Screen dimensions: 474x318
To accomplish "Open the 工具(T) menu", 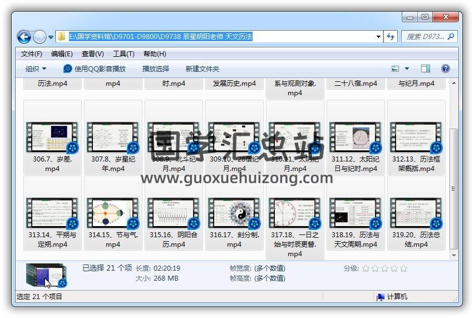I will (124, 54).
